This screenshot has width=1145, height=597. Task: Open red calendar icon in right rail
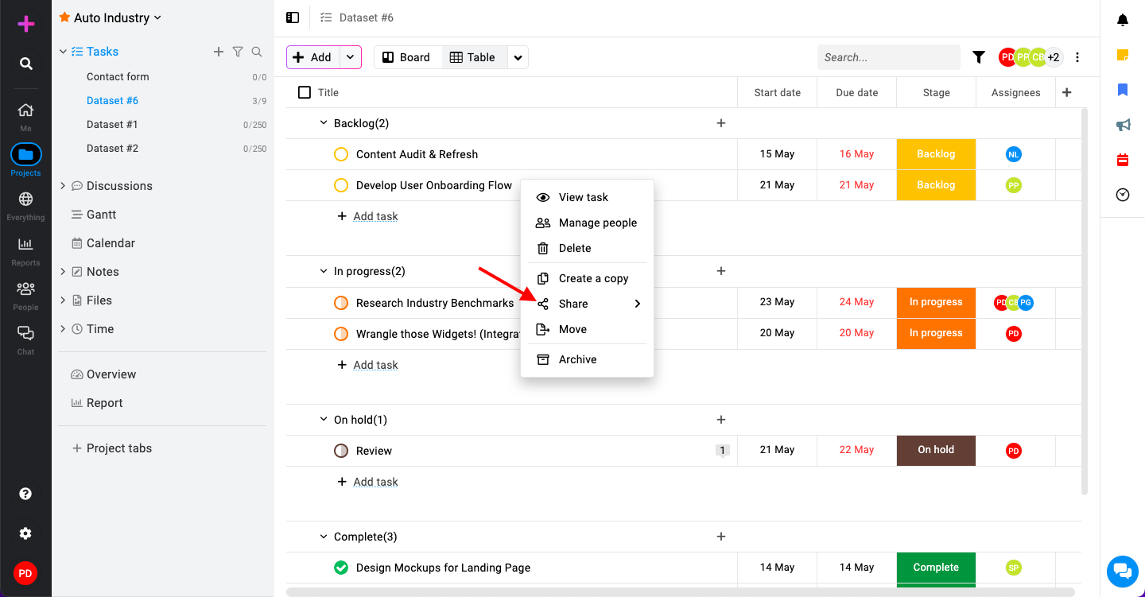[x=1123, y=160]
